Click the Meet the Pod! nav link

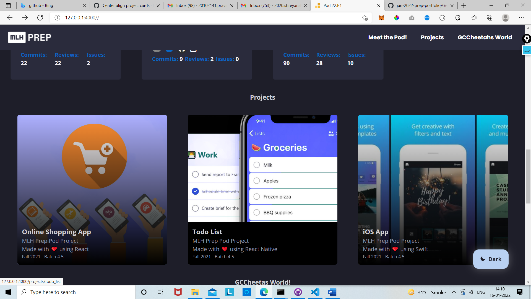(x=387, y=37)
